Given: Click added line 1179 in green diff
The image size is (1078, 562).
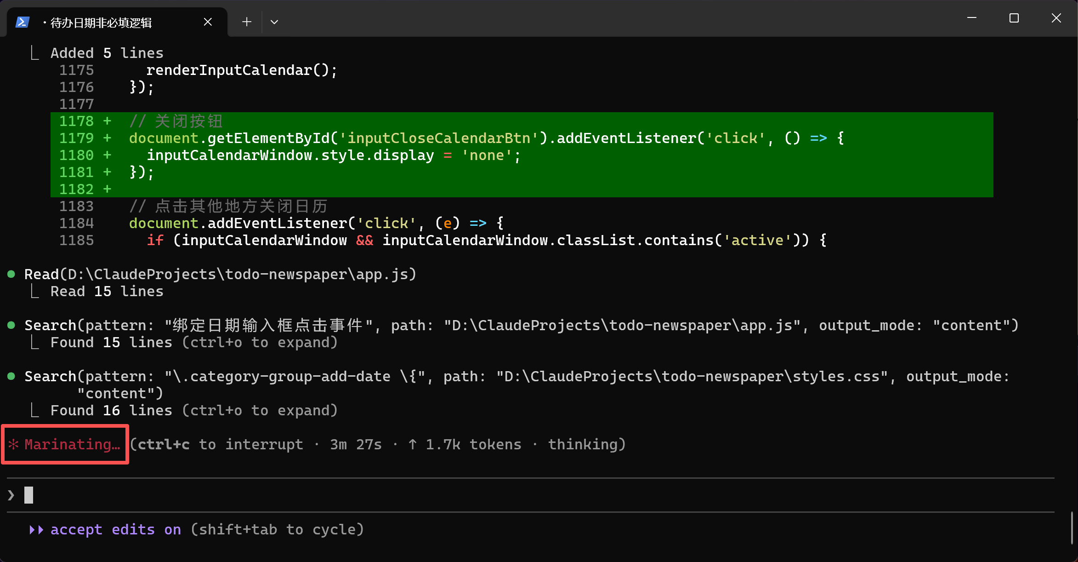Looking at the screenshot, I should [460, 138].
